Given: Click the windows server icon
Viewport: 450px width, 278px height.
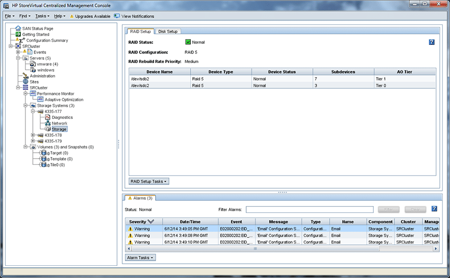Looking at the screenshot, I should pyautogui.click(x=33, y=70).
